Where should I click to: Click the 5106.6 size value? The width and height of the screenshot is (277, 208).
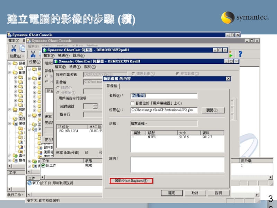click(x=184, y=137)
